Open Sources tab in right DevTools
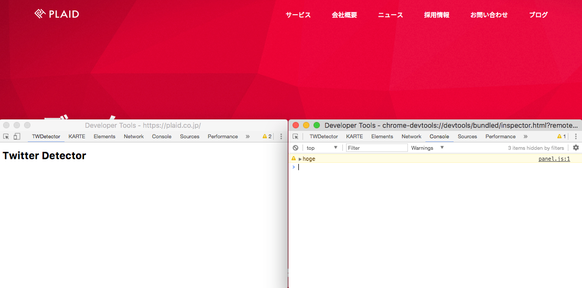 point(467,137)
